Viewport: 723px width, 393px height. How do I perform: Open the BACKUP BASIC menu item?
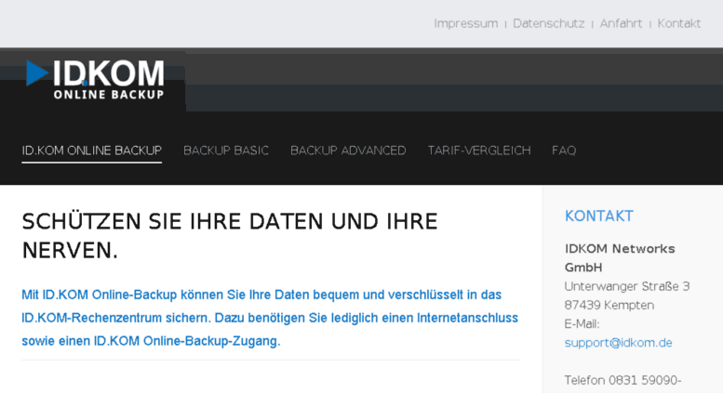(226, 151)
